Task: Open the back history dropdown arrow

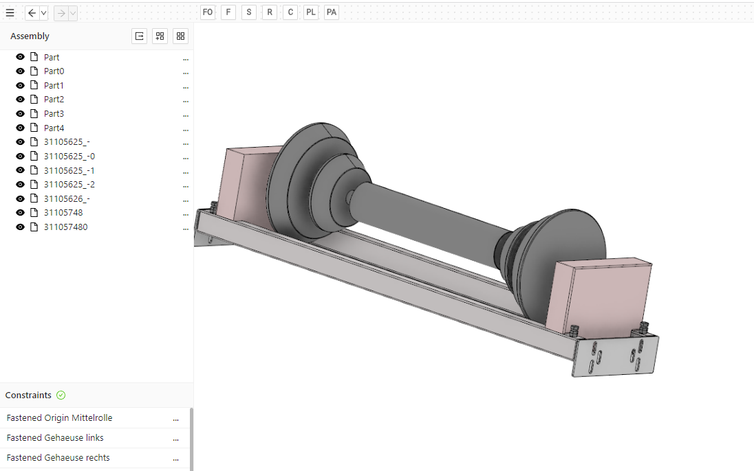Action: pyautogui.click(x=43, y=13)
